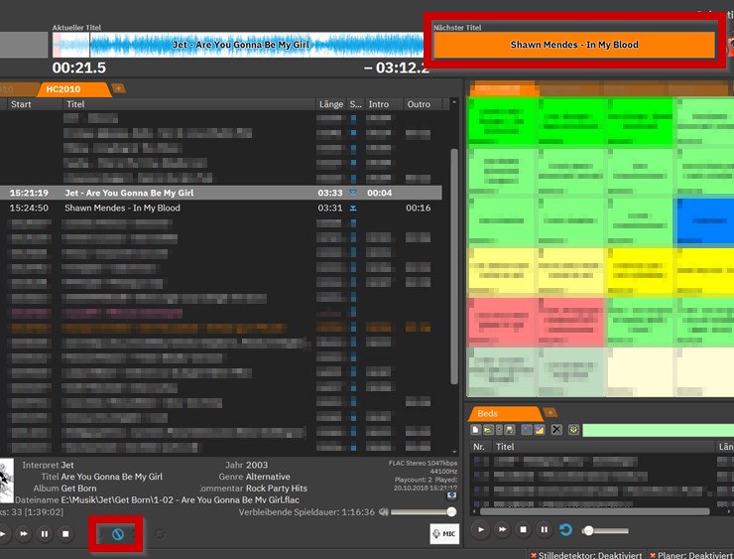
Task: Click start time 15:21:19
Action: coord(29,193)
